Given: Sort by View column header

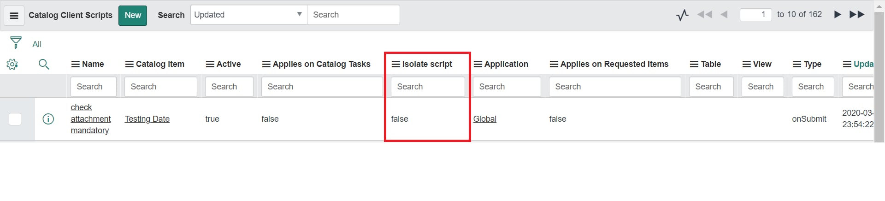Looking at the screenshot, I should coord(762,64).
